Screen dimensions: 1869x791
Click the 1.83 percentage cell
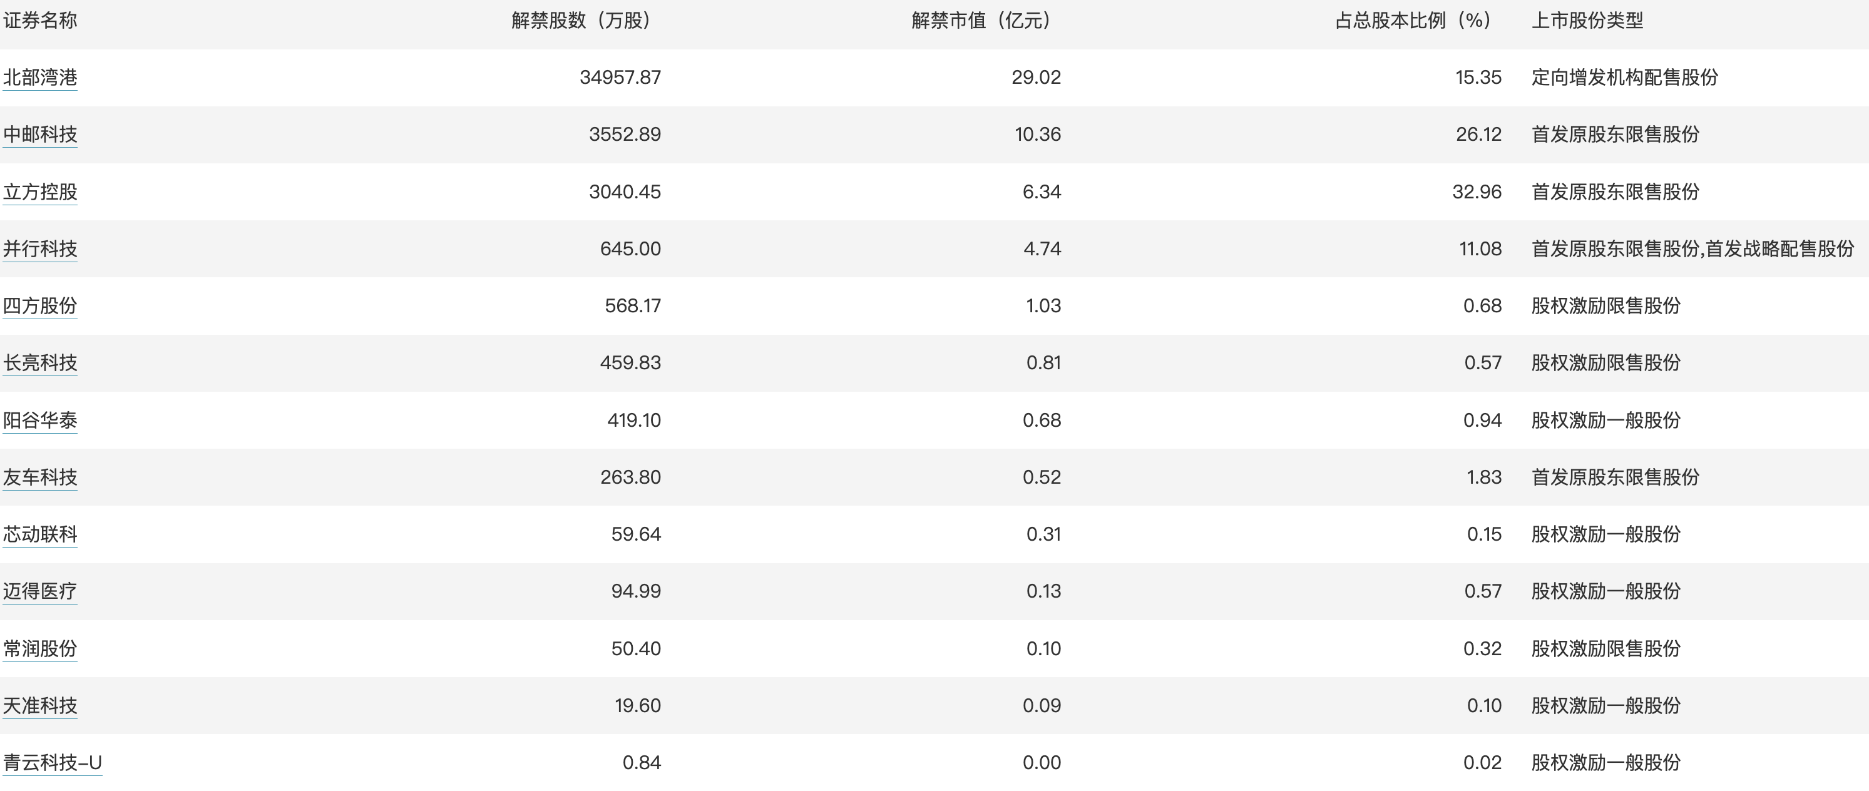coord(1485,477)
